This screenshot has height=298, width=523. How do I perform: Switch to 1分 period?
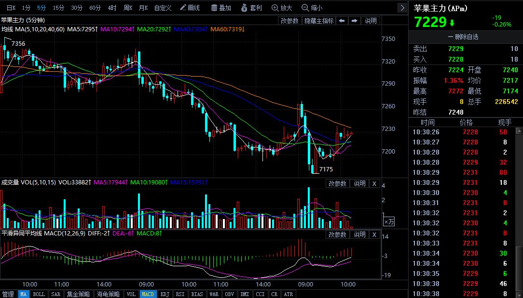coord(26,8)
